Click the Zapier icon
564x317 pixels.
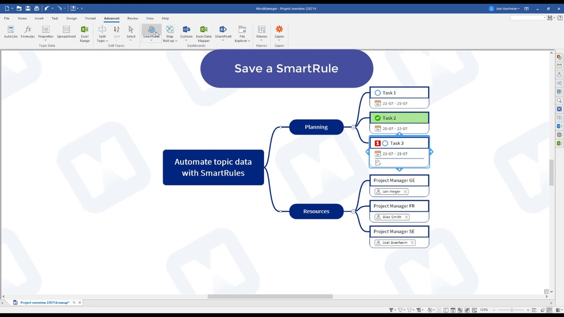[279, 29]
